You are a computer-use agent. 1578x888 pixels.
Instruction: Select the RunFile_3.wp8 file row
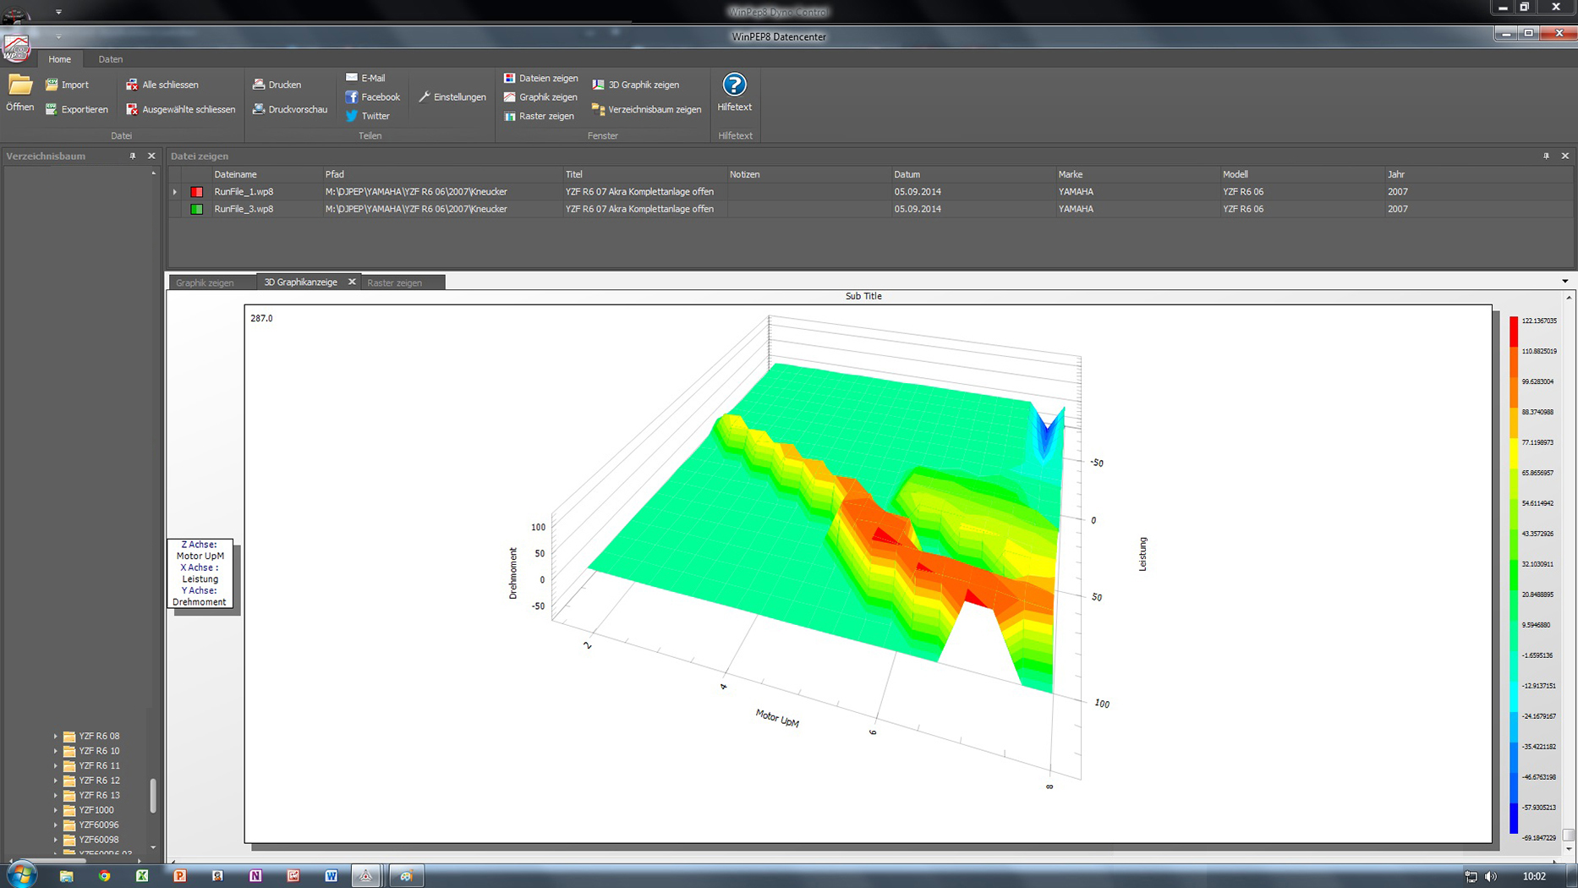click(x=871, y=209)
